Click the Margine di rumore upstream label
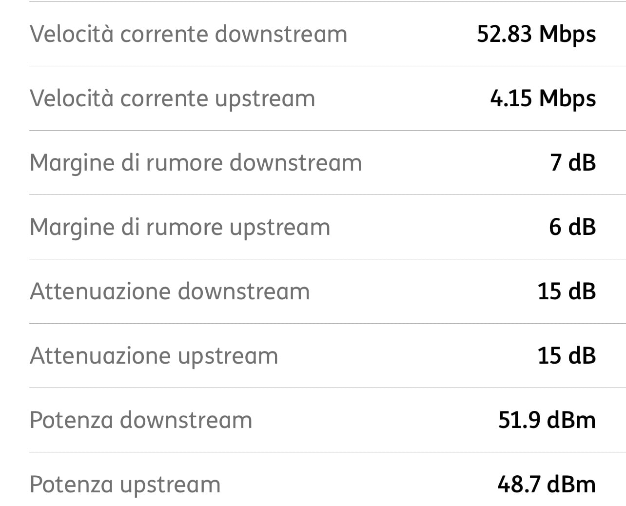 coord(180,227)
